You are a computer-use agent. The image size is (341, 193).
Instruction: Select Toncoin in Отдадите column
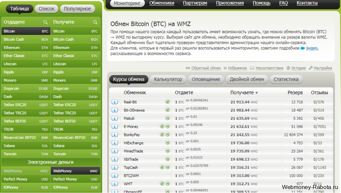[26, 154]
